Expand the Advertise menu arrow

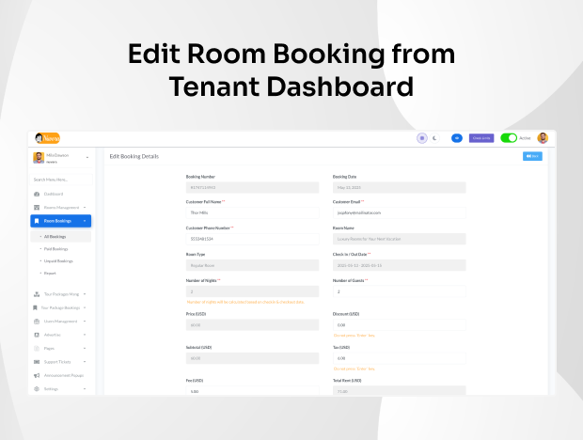[x=85, y=335]
